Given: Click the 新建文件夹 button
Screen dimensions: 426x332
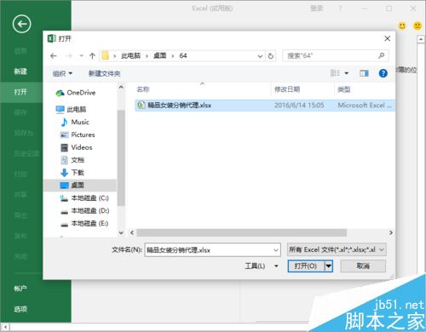Looking at the screenshot, I should pos(105,74).
